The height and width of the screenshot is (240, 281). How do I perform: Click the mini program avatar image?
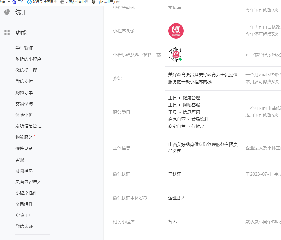(x=176, y=31)
